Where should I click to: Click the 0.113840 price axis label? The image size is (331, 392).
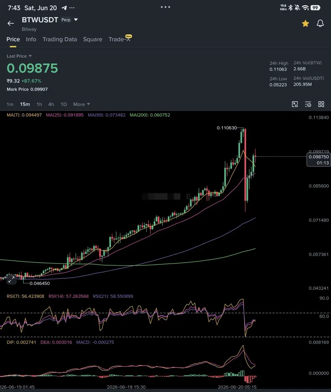point(319,117)
